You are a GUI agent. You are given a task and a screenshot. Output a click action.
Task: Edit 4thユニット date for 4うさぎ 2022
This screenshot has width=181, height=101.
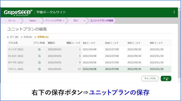(160, 49)
